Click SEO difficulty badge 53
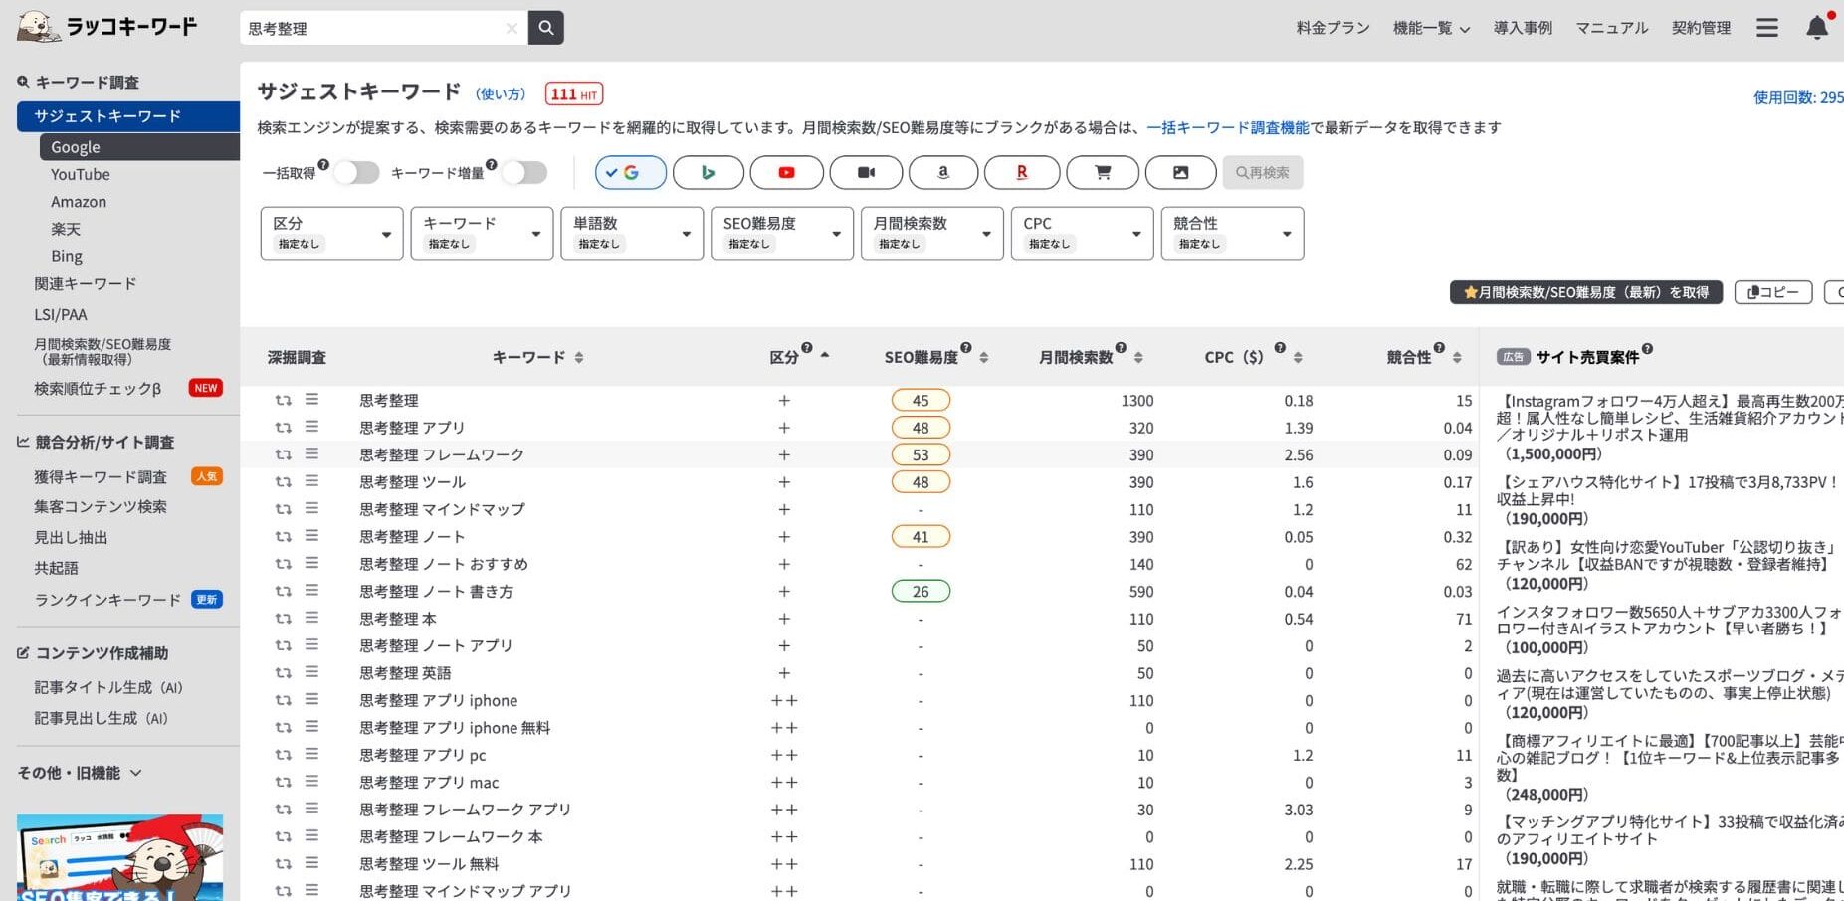1844x901 pixels. (921, 454)
